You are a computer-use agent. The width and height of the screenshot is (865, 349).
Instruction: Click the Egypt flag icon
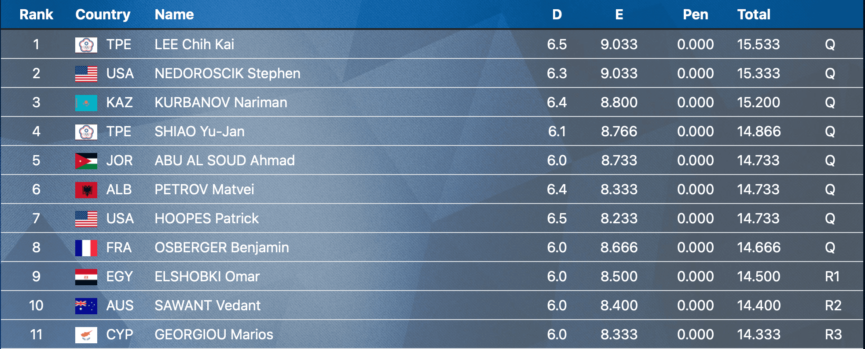pyautogui.click(x=86, y=277)
